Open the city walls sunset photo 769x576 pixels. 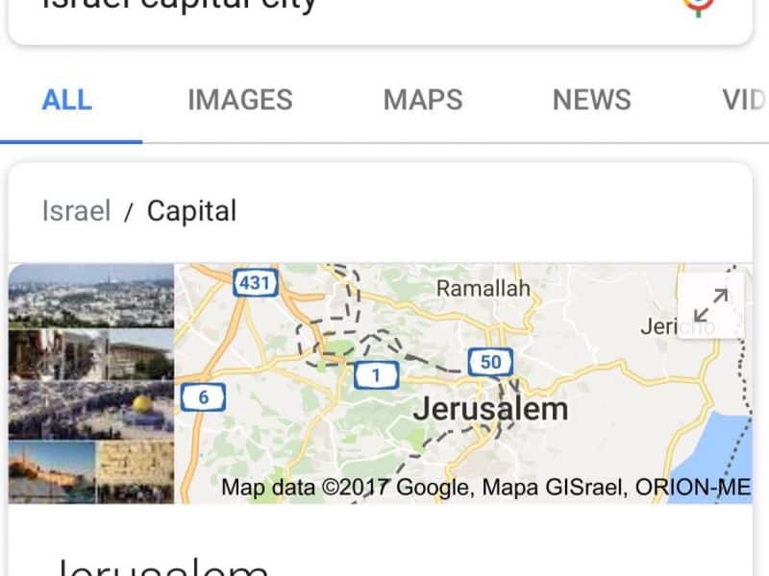(x=52, y=472)
